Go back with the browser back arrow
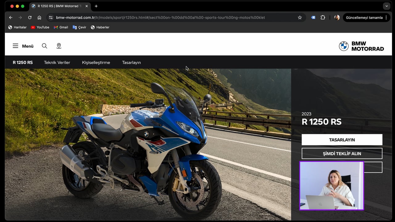Viewport: 395px width, 222px height. tap(11, 18)
